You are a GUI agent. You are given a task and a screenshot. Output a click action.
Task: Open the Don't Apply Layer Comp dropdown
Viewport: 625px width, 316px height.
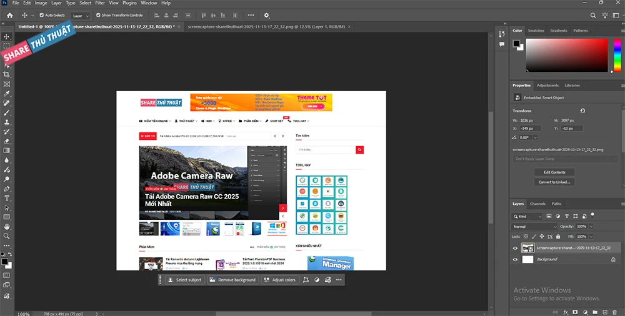565,159
